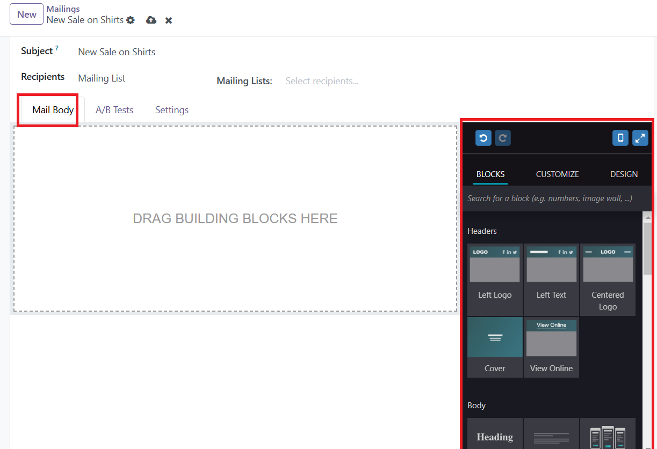Click scrollbar up arrow in blocks panel
Viewport: 657px width, 449px height.
coord(647,217)
